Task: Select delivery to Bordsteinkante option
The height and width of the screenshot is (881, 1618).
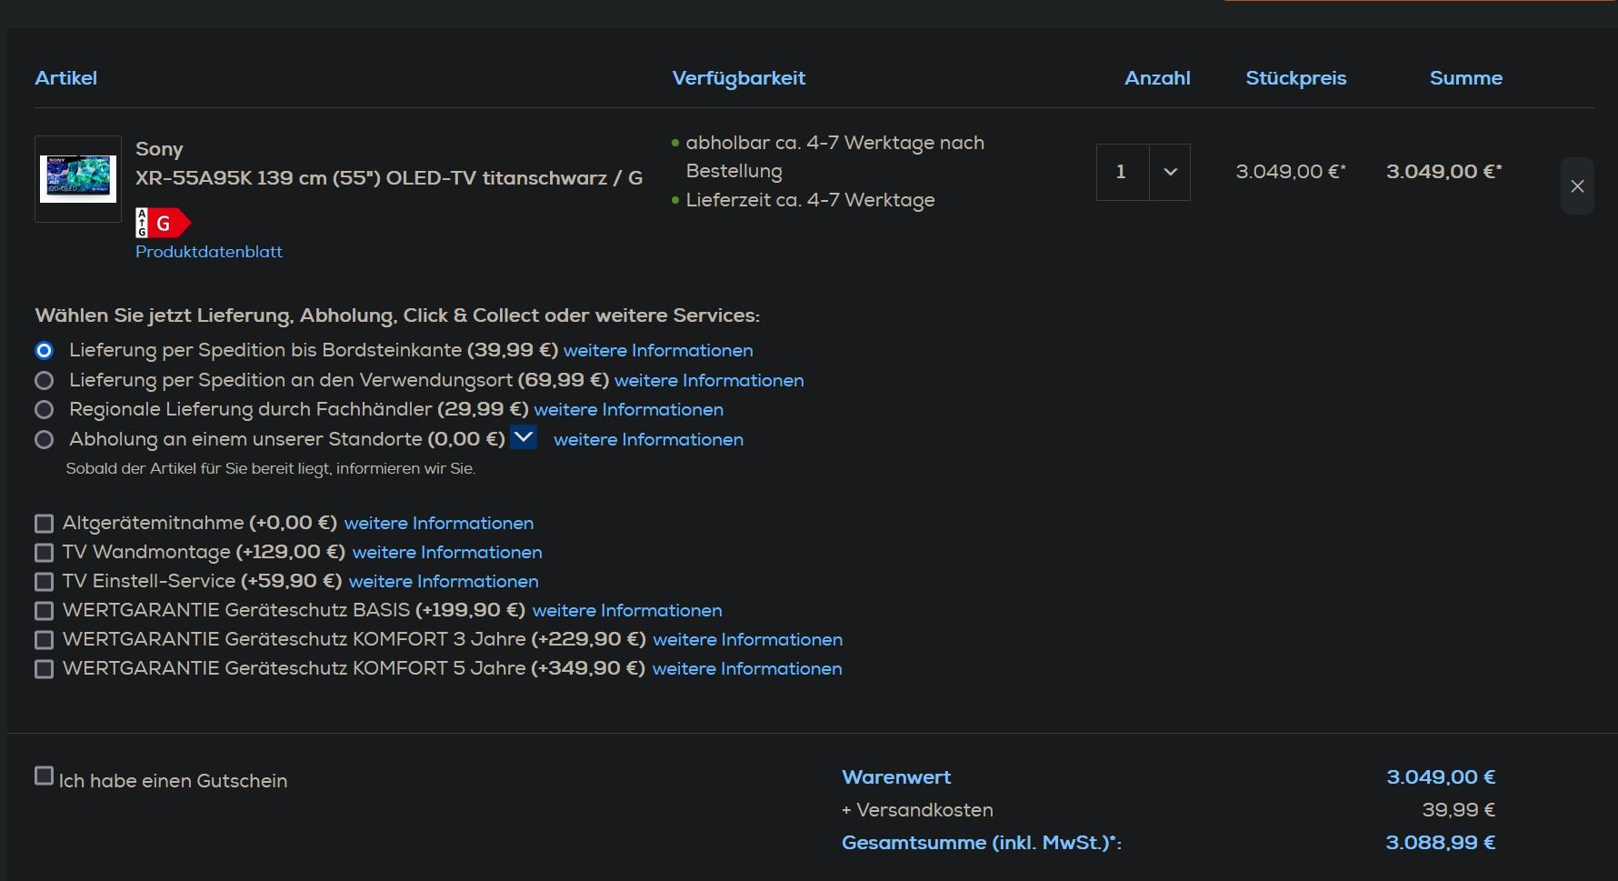Action: [x=44, y=351]
